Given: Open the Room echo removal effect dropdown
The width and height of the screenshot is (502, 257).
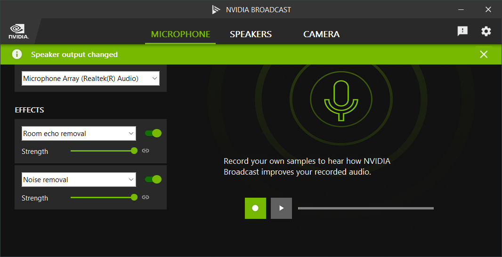Looking at the screenshot, I should pyautogui.click(x=79, y=134).
